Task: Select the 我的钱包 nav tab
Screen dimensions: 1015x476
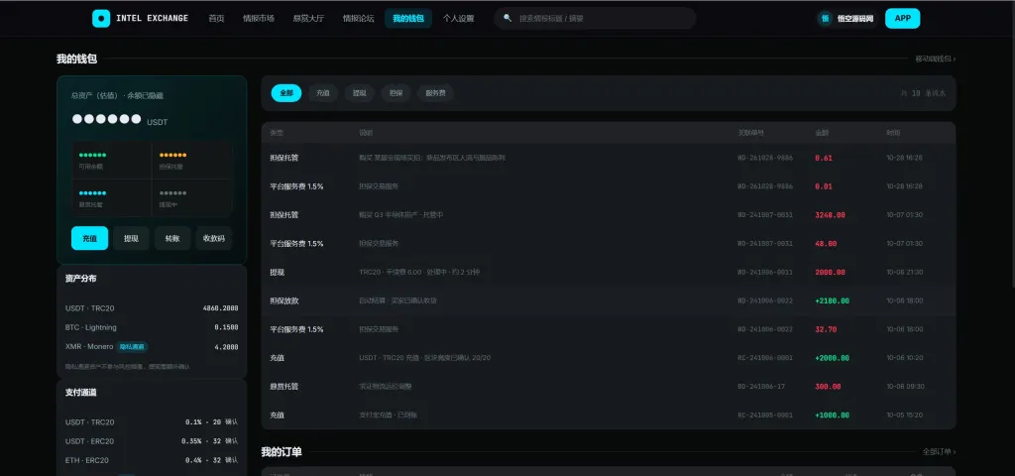Action: coord(407,18)
